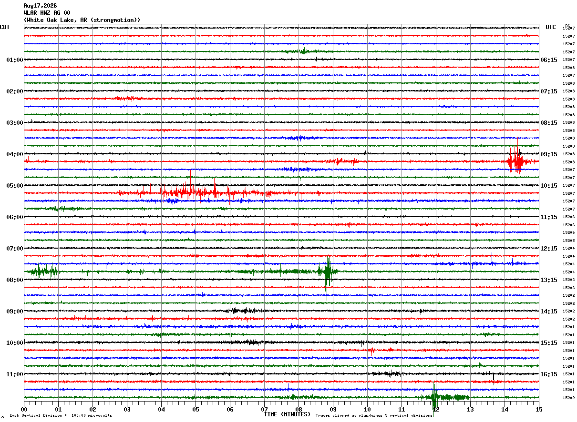Click the White Oak Lake, AR station name

point(82,20)
